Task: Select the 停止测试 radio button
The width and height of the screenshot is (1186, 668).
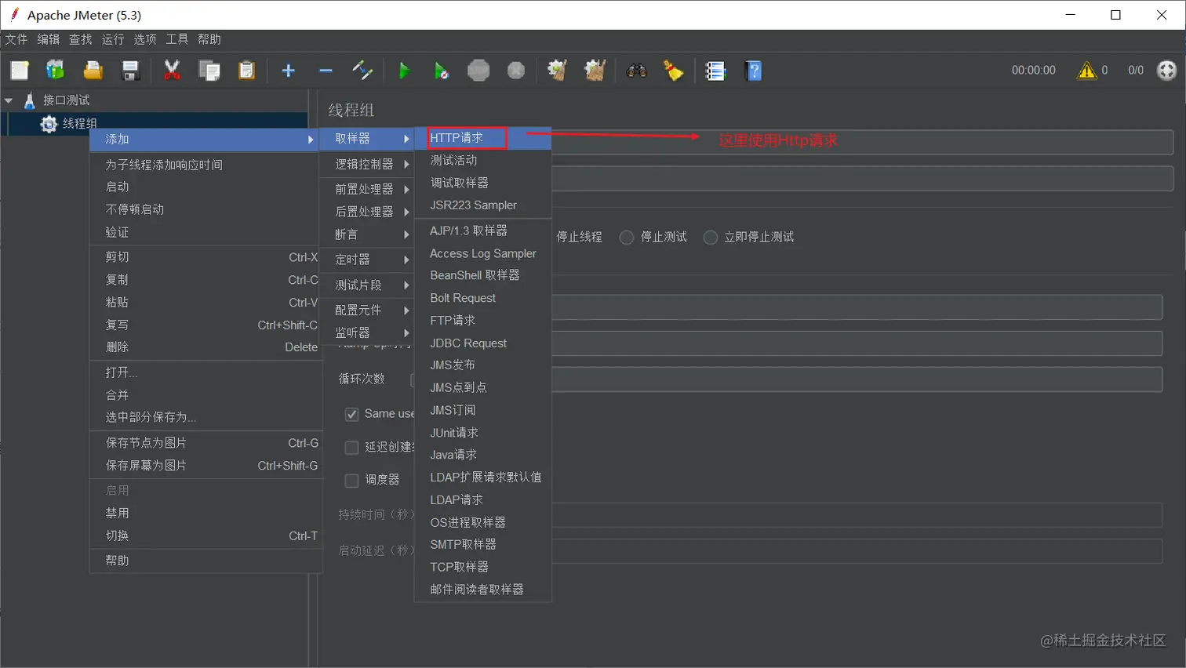Action: point(627,237)
